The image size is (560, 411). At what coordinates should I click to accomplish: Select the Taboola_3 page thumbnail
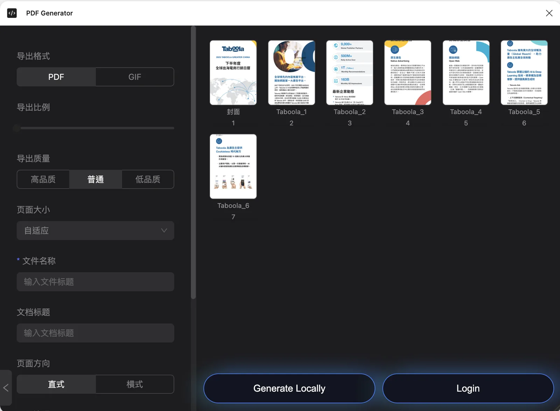(x=408, y=72)
